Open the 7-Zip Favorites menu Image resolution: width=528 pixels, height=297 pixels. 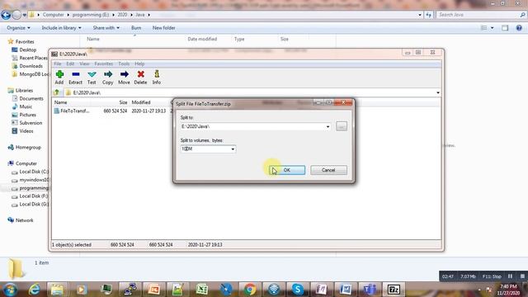click(103, 64)
